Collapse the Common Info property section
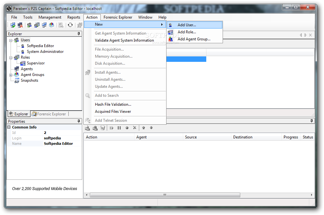The image size is (324, 215). coord(9,127)
